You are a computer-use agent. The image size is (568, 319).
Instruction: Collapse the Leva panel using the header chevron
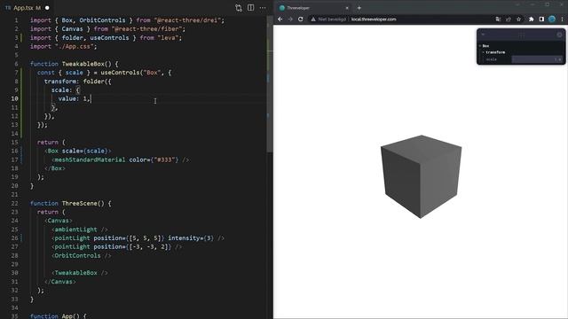click(483, 35)
